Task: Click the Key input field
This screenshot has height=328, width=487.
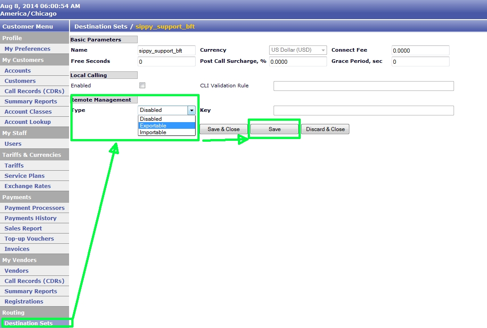Action: point(364,111)
